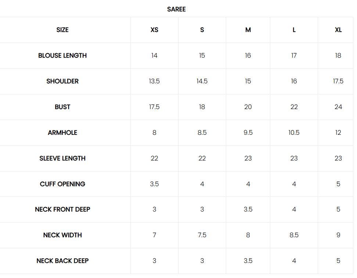Click the SAREE table title

(176, 9)
